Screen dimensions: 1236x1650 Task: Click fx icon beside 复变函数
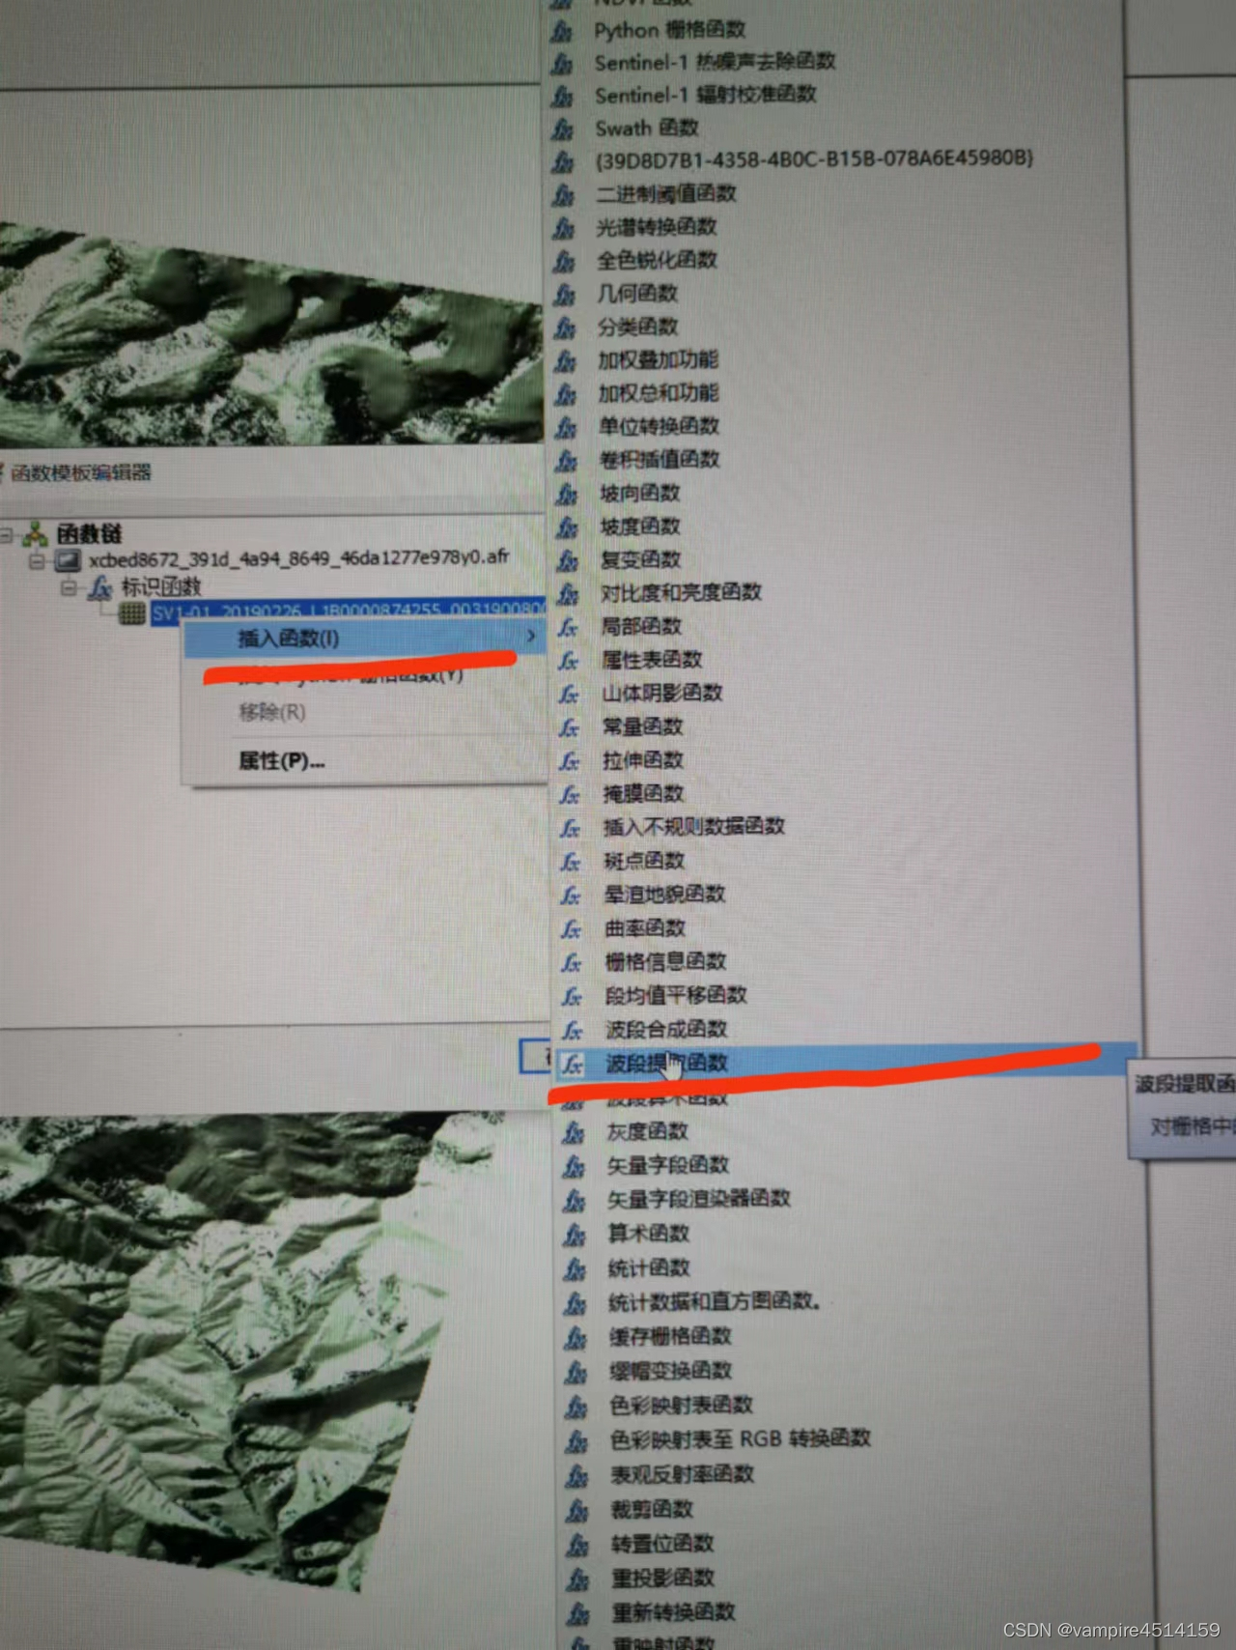pyautogui.click(x=568, y=560)
